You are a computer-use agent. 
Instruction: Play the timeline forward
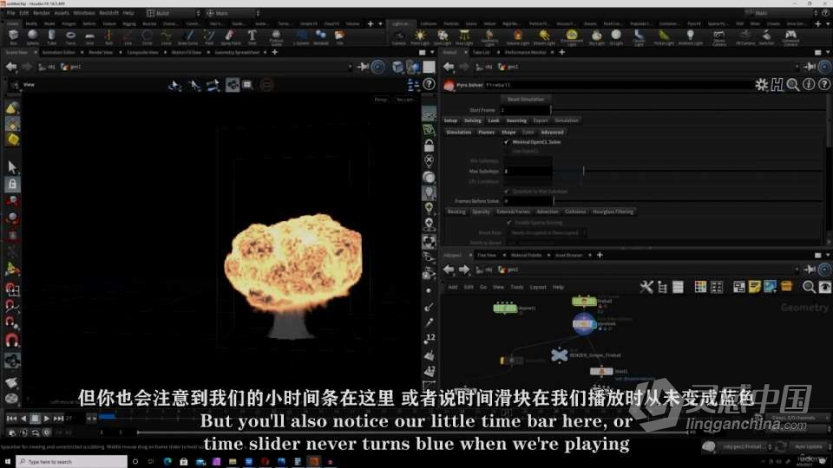(47, 419)
